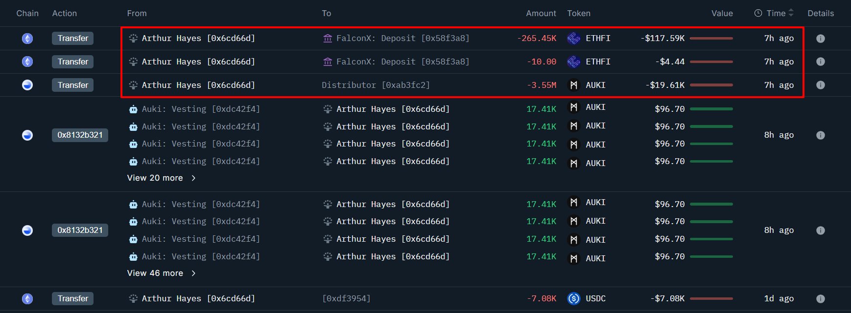
Task: Open details for the 3.55M AUKI transfer
Action: point(821,85)
